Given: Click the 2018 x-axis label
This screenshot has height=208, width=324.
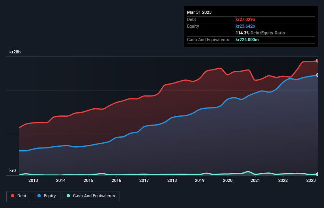Looking at the screenshot, I should (x=172, y=180).
